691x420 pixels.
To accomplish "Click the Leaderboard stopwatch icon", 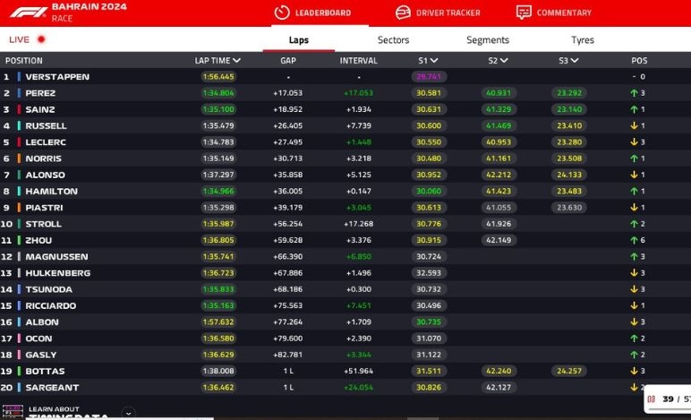I will pos(281,13).
